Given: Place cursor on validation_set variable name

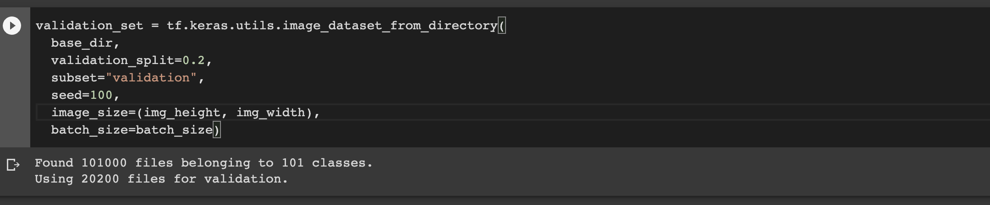Looking at the screenshot, I should (89, 26).
